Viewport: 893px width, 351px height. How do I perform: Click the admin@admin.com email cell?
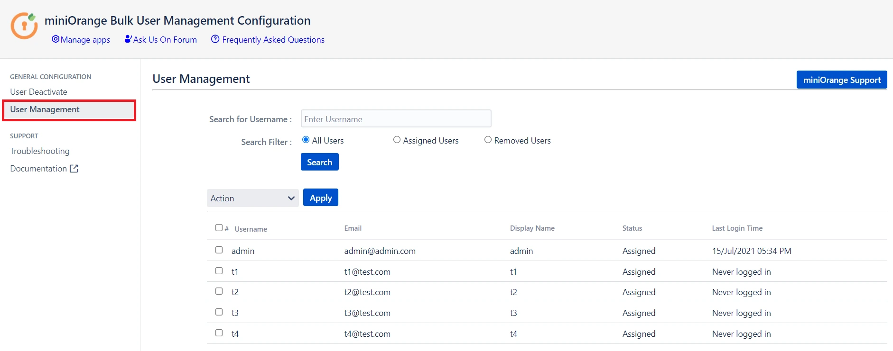(x=380, y=251)
